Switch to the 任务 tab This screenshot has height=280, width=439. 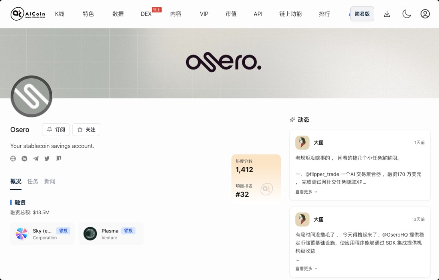33,182
